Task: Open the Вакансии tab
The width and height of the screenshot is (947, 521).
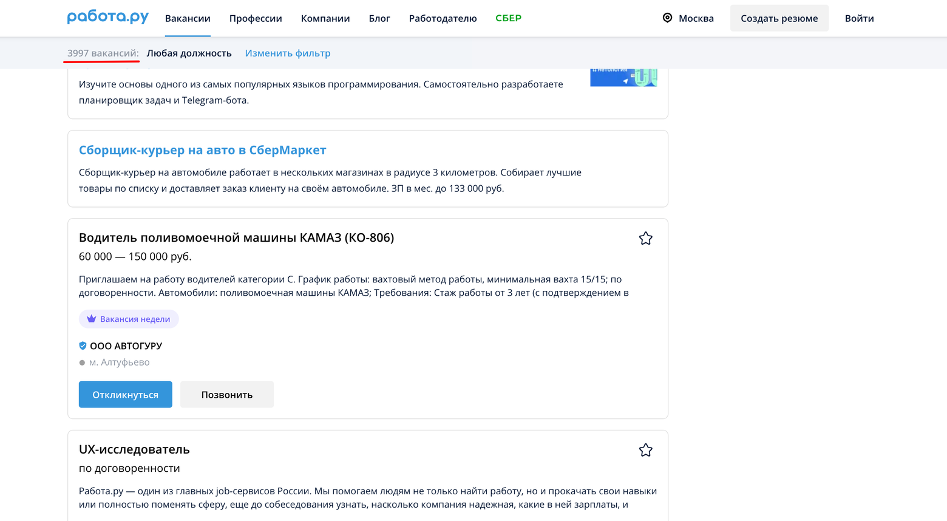Action: (x=188, y=18)
